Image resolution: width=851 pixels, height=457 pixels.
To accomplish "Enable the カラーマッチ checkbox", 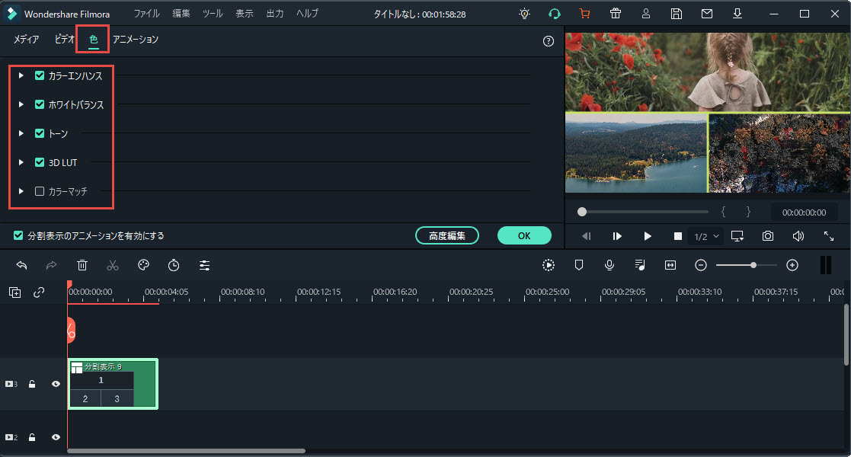I will (x=40, y=191).
